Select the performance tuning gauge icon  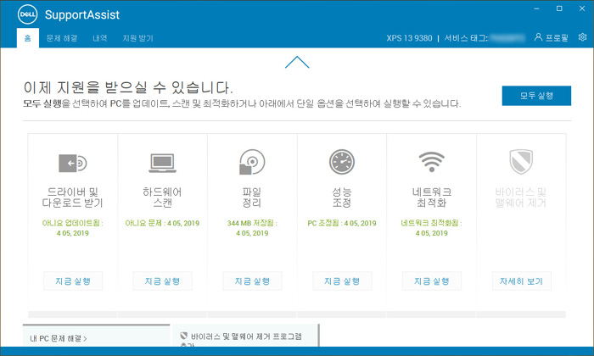point(342,162)
